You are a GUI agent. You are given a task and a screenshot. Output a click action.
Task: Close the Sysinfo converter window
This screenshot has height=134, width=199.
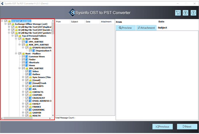pyautogui.click(x=195, y=4)
